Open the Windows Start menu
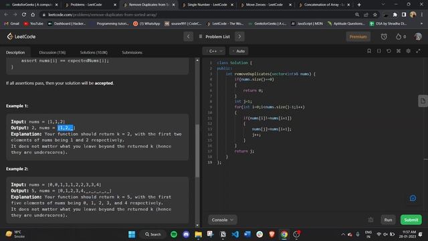 (132, 234)
